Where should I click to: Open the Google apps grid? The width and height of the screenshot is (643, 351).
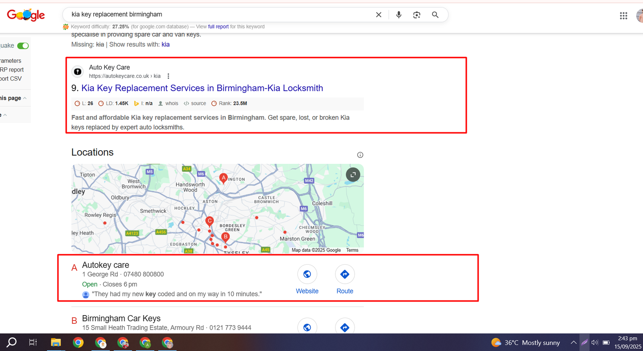point(623,16)
